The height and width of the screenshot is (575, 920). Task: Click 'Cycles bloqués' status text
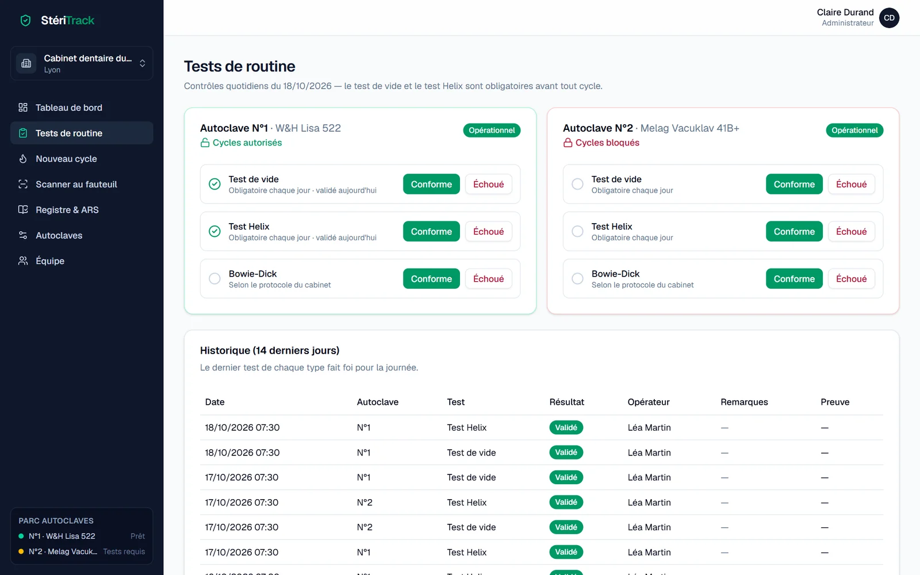click(607, 143)
